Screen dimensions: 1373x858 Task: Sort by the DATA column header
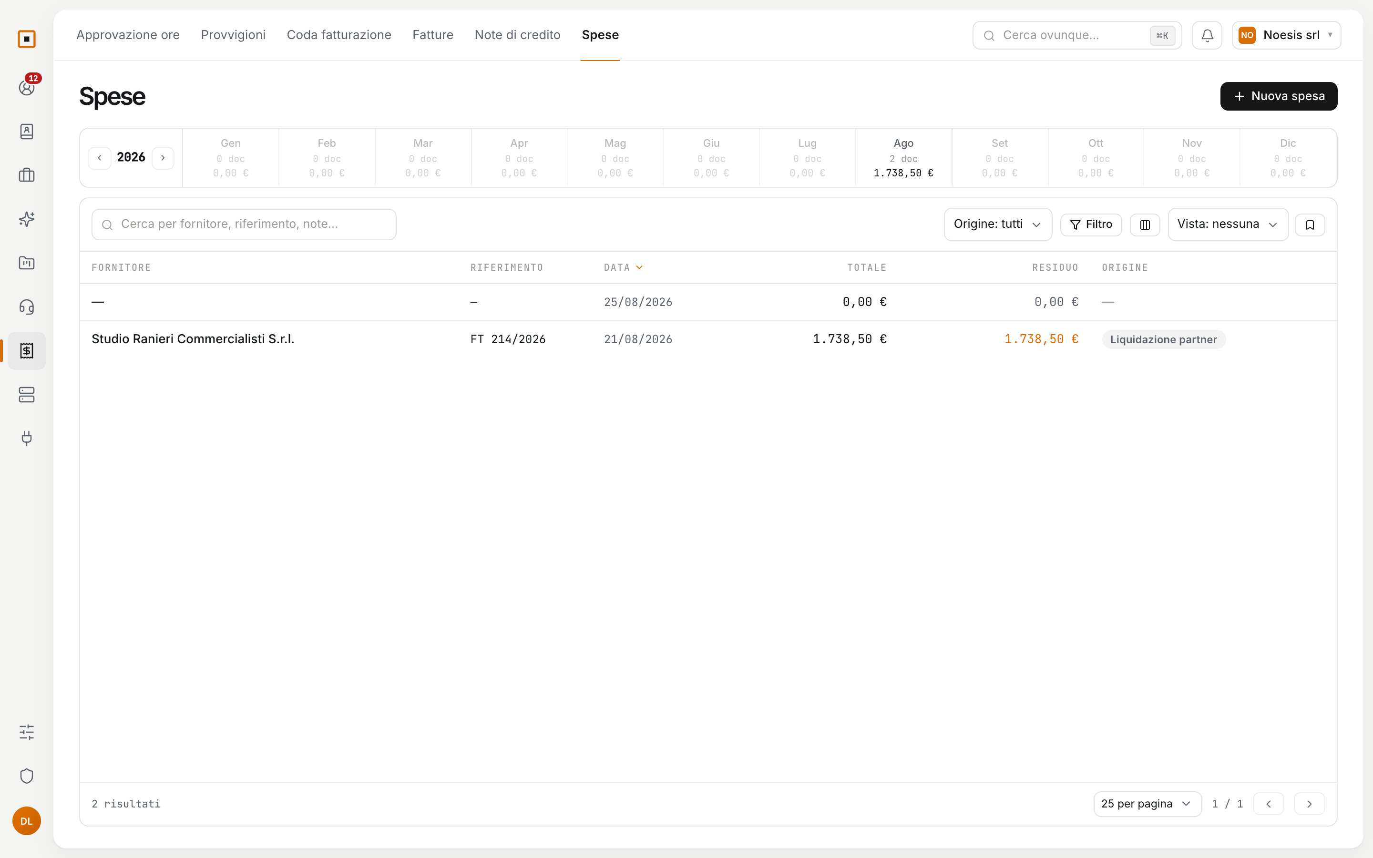pos(623,267)
